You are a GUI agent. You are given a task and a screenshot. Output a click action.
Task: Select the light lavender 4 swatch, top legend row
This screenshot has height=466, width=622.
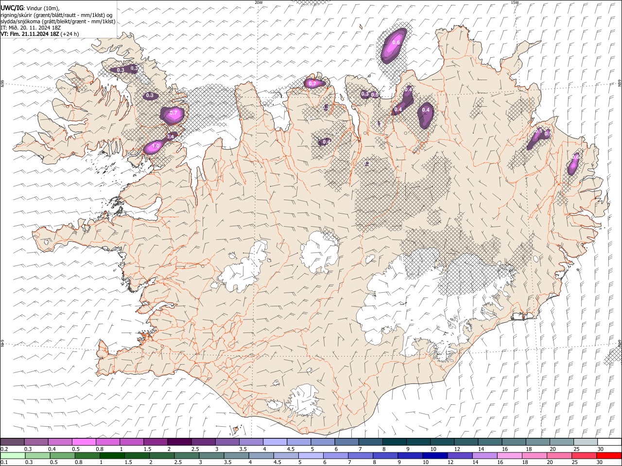[275, 442]
